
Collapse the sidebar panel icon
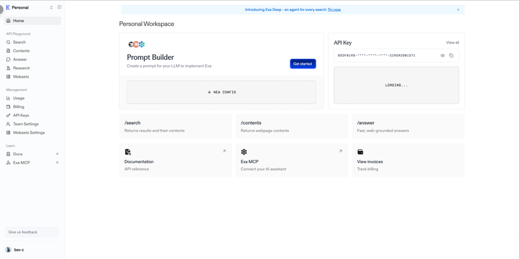pos(59,7)
